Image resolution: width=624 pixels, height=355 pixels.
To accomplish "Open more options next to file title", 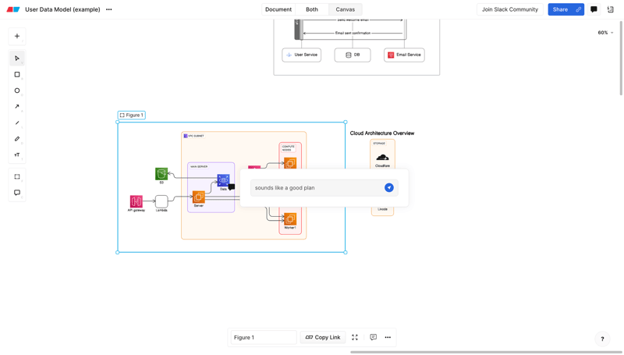I will 109,9.
